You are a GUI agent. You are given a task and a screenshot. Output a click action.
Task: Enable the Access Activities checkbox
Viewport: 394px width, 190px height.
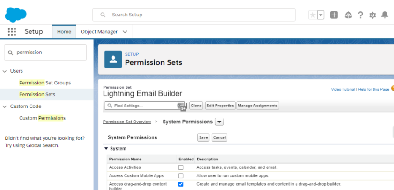(181, 167)
